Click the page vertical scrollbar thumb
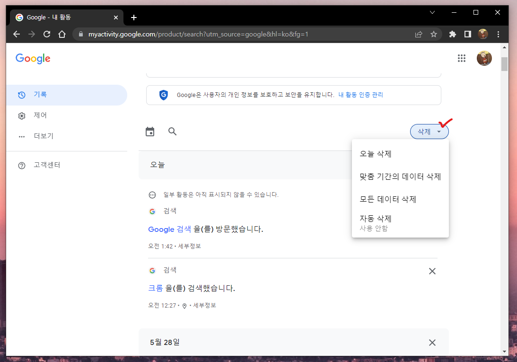Screen dimensions: 517x362 pos(504,64)
